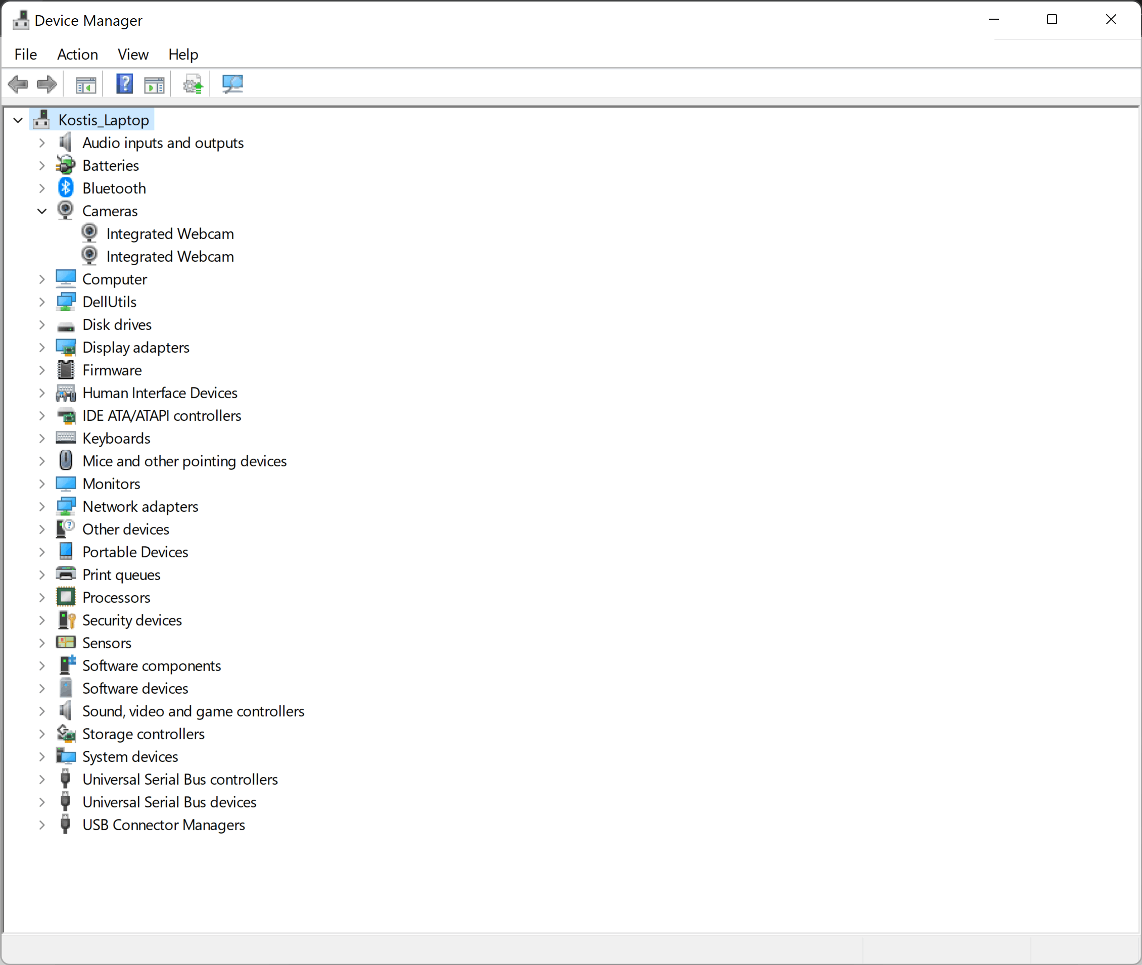Expand the System devices category

[42, 756]
